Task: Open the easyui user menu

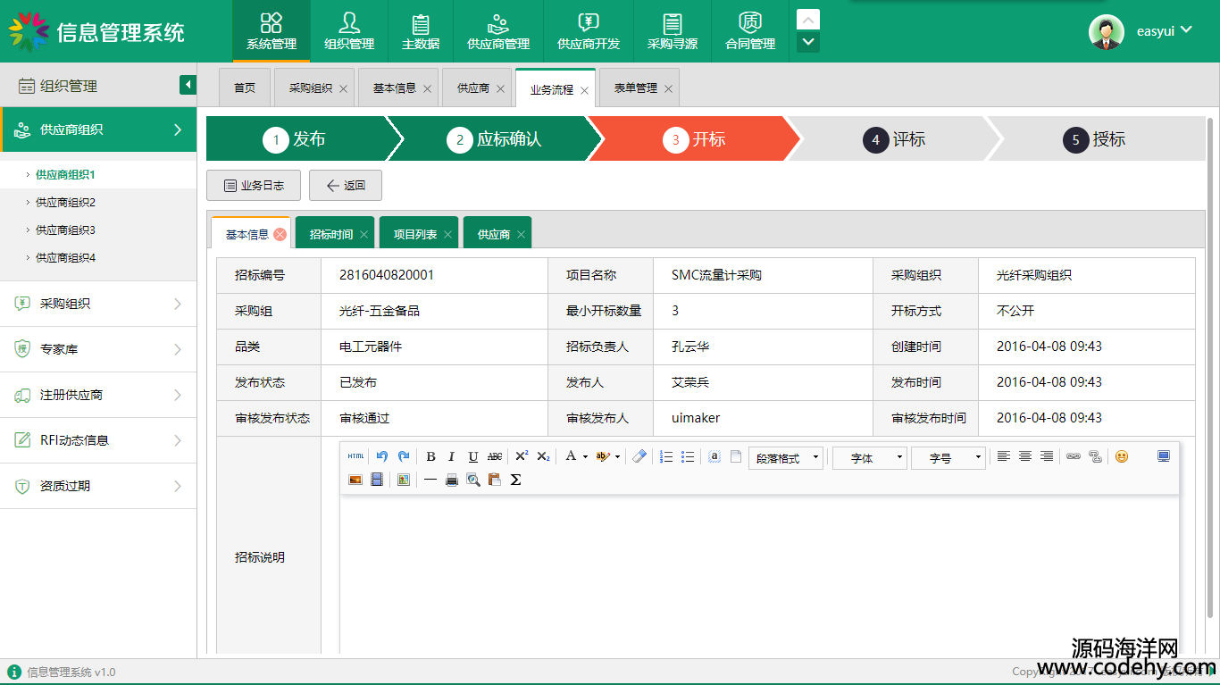Action: point(1164,30)
